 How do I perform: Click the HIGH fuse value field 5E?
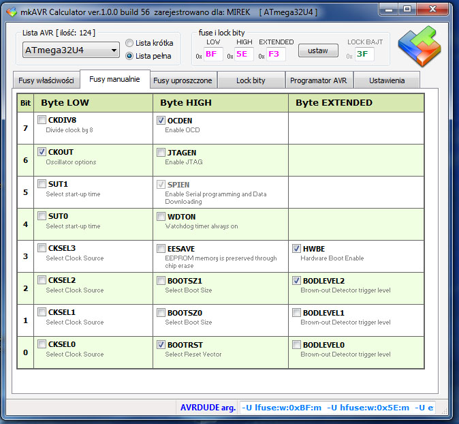(x=244, y=55)
